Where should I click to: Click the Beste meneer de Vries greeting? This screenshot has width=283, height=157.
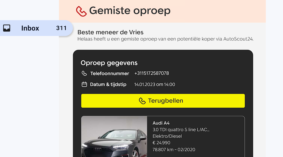click(110, 32)
